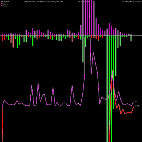Click the 'Volume' legend label
Viewport: 142px width, 142px height.
(5, 4)
